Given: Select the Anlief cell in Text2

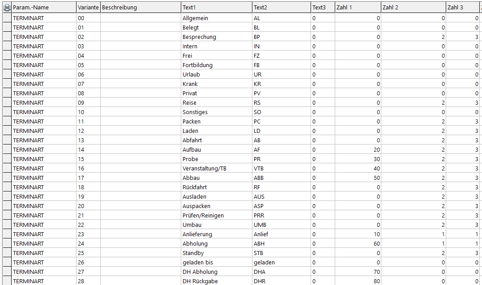Looking at the screenshot, I should [x=281, y=234].
